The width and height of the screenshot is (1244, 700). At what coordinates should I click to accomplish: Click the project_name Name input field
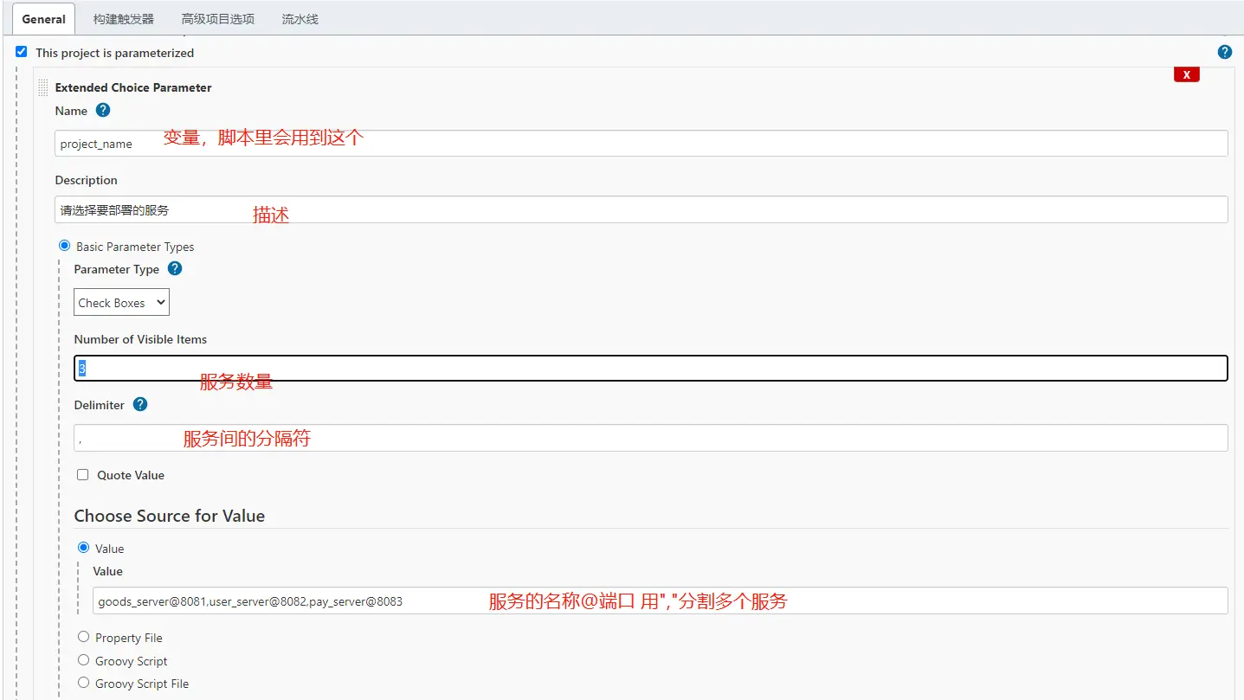coord(641,144)
